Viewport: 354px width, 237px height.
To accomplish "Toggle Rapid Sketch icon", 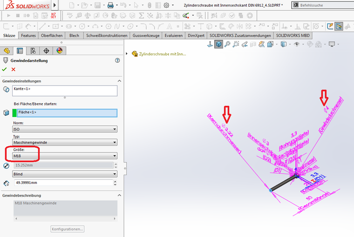I will [330, 26].
